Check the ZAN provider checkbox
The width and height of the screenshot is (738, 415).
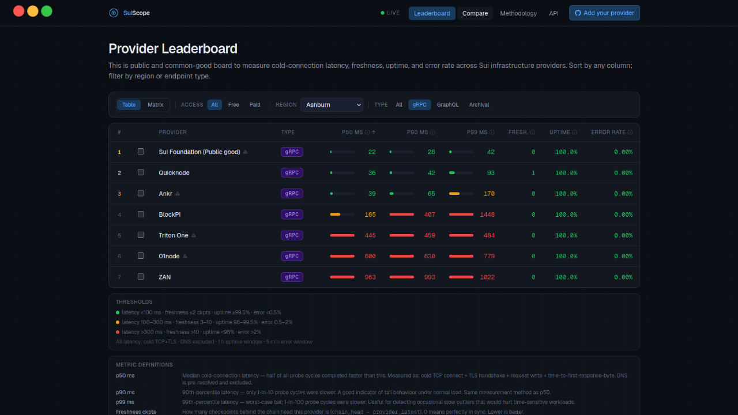coord(141,277)
